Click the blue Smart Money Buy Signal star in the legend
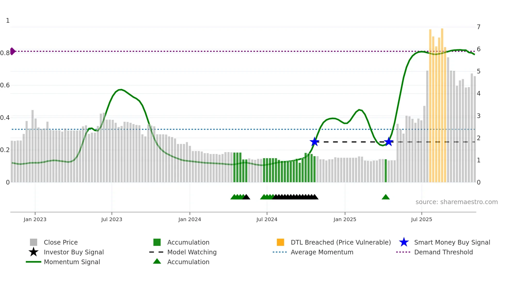506x284 pixels. (404, 242)
